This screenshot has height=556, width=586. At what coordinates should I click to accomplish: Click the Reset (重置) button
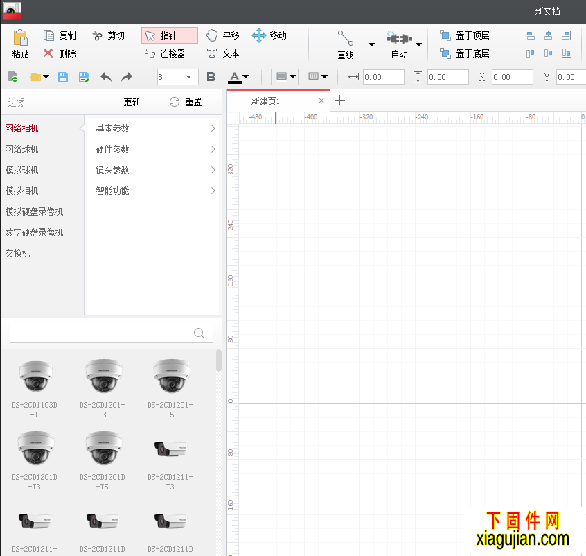tap(186, 102)
